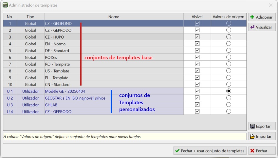This screenshot has width=278, height=158.
Task: Click the U 1 number cell
Action: tap(10, 91)
